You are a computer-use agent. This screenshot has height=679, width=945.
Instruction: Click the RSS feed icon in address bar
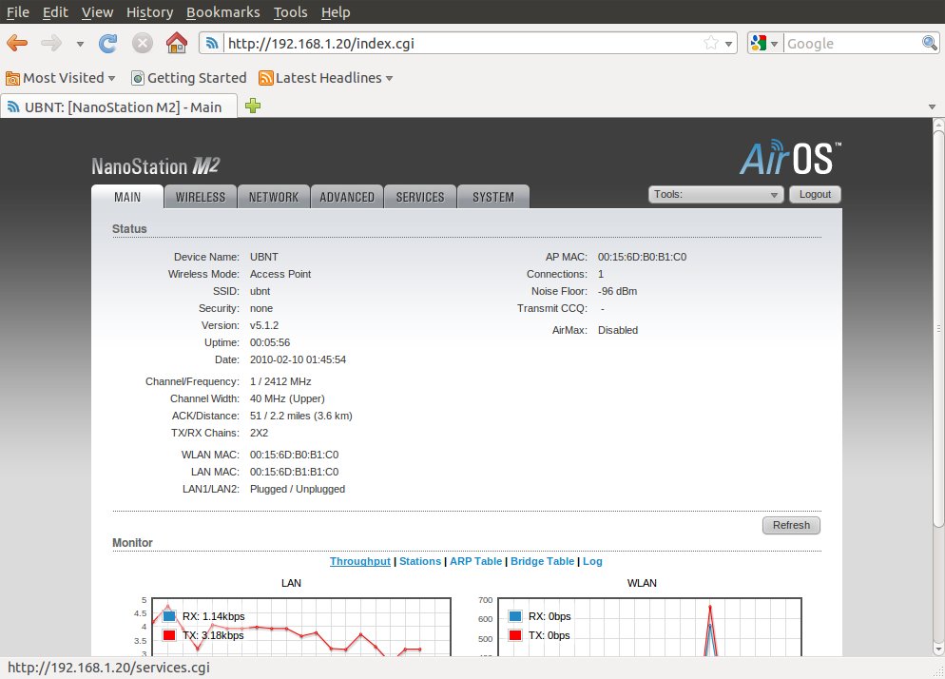(x=212, y=43)
